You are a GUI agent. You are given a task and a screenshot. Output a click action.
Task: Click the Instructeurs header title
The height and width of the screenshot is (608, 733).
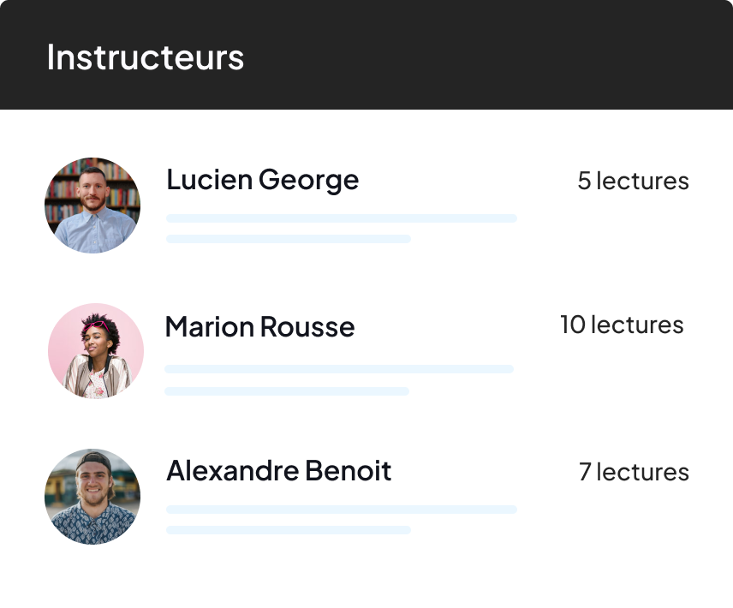146,57
